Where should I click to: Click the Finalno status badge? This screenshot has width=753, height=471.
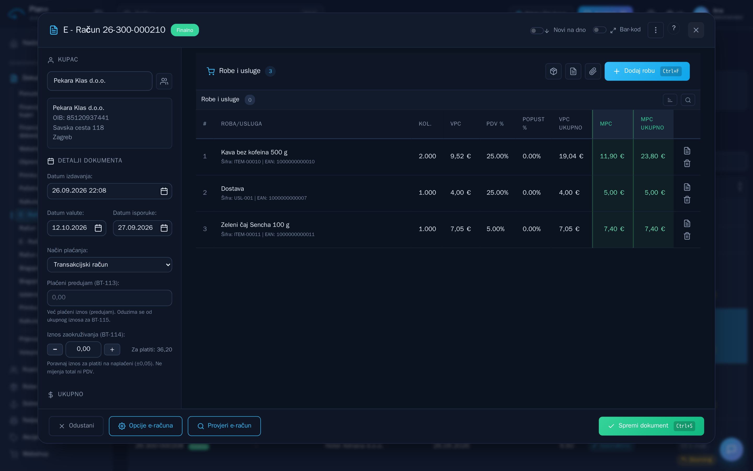tap(185, 30)
